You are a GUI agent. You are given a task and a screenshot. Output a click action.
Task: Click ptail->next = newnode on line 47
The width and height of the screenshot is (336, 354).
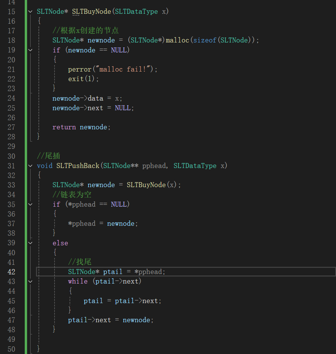pos(111,320)
